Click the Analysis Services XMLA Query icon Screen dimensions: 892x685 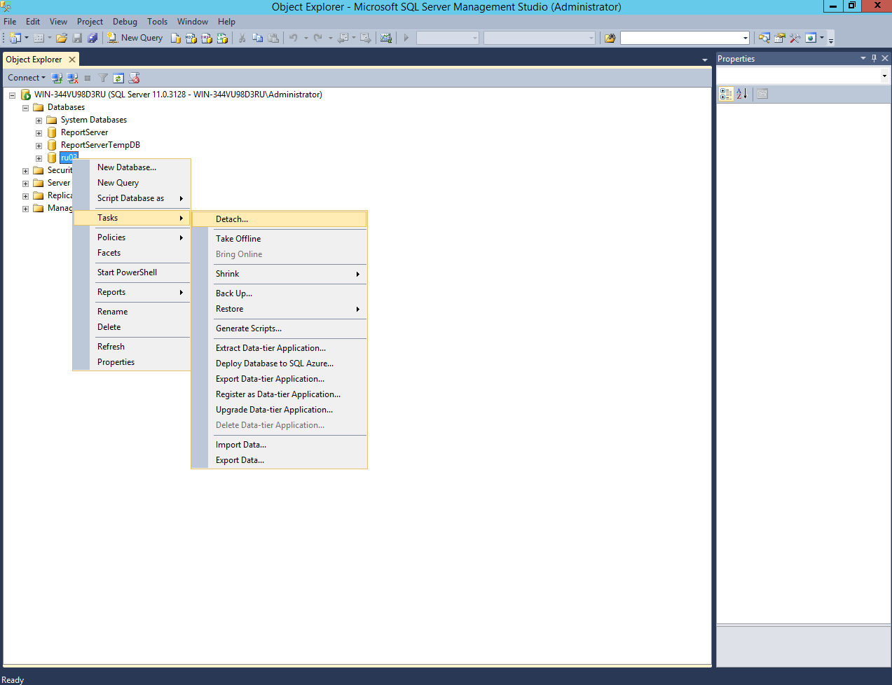click(222, 38)
